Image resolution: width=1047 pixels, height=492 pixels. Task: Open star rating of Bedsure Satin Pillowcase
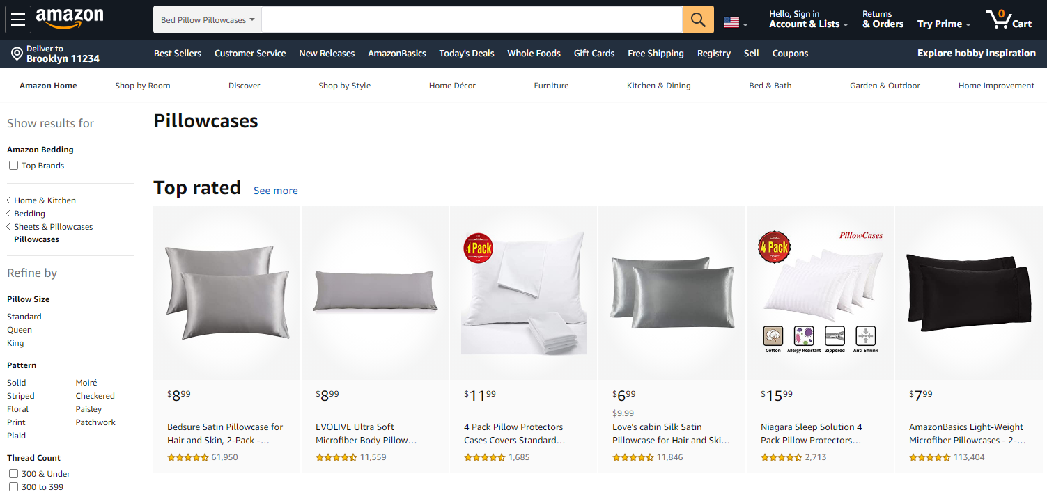click(188, 457)
